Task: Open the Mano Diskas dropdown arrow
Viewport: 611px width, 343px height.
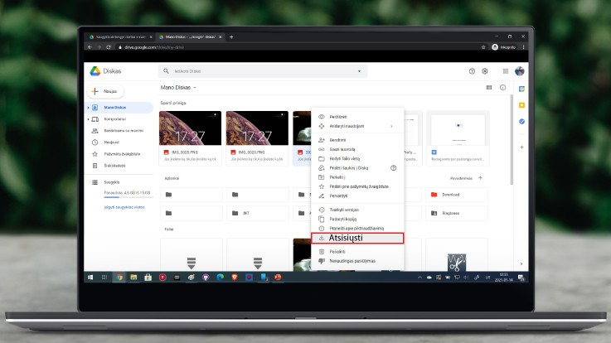Action: click(195, 87)
